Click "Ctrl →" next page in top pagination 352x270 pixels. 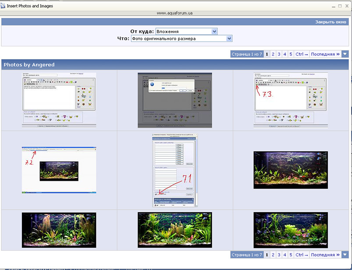302,54
